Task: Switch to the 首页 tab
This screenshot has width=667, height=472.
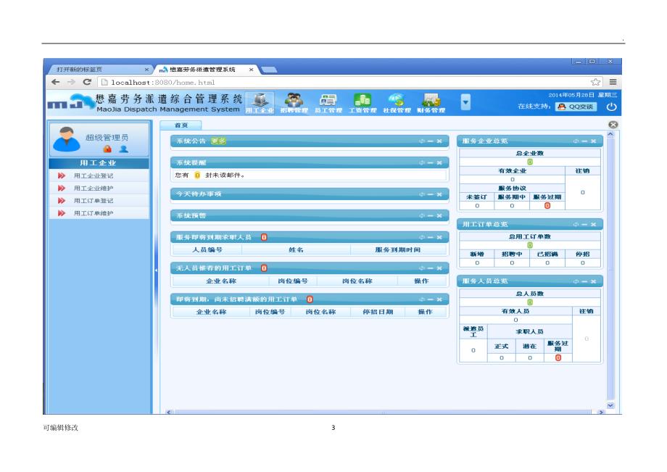Action: point(181,125)
